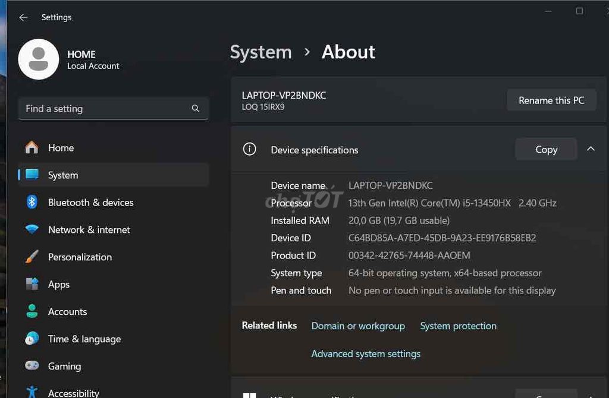Screen dimensions: 609x398
Task: Click the Time & language clock icon
Action: [32, 339]
